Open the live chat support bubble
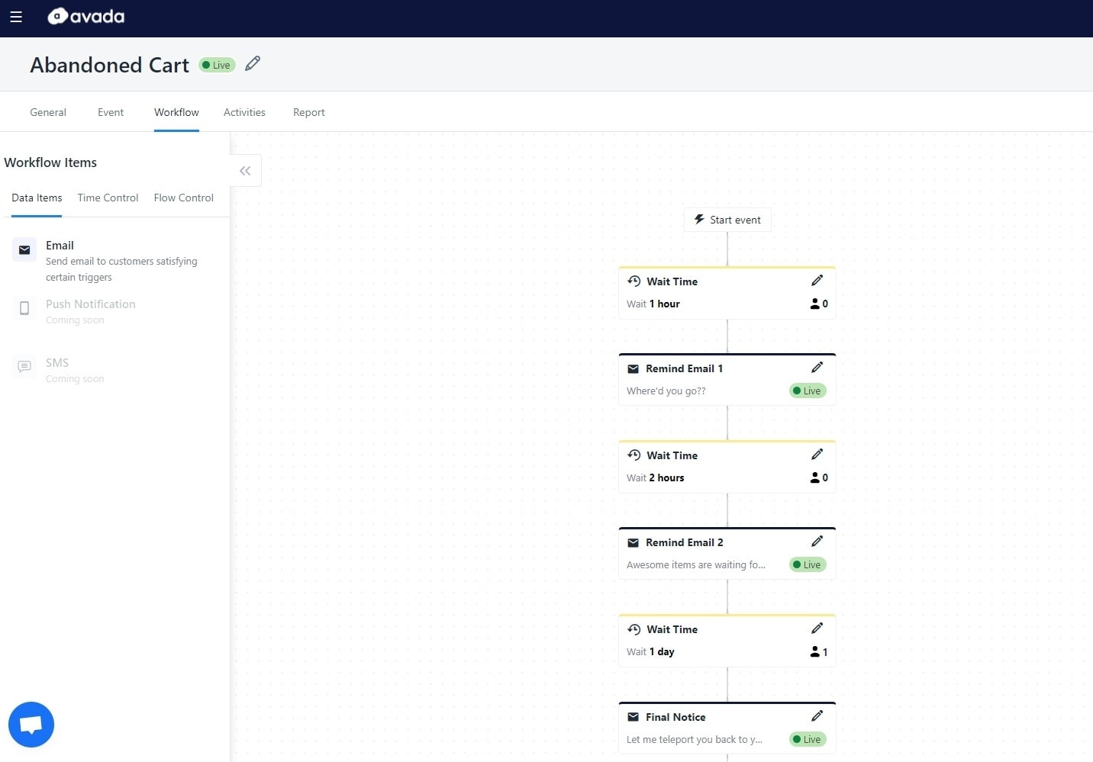1093x762 pixels. [31, 724]
